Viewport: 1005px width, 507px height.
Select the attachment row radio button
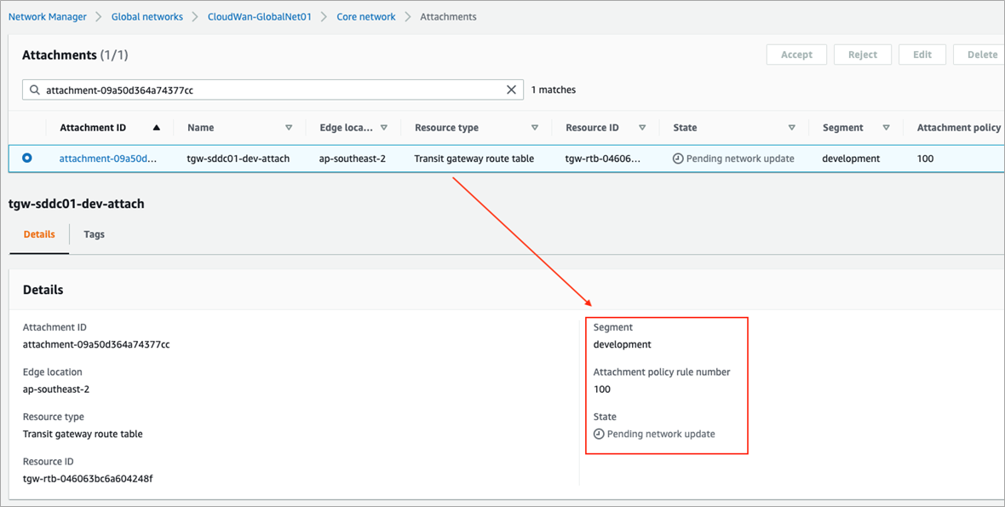pos(26,158)
